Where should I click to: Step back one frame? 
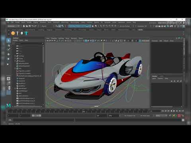pos(166,111)
